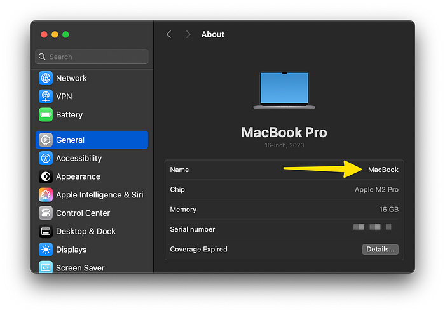This screenshot has height=313, width=445.
Task: Click the green fullscreen window button
Action: click(65, 34)
